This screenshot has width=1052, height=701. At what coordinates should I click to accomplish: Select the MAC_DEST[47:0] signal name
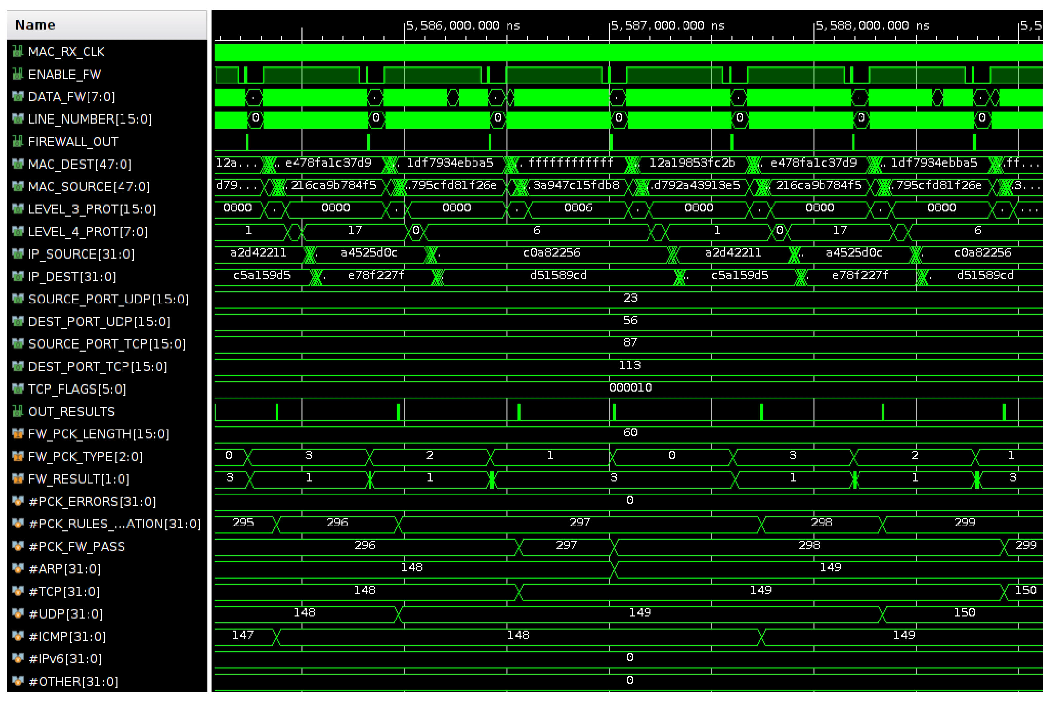80,164
